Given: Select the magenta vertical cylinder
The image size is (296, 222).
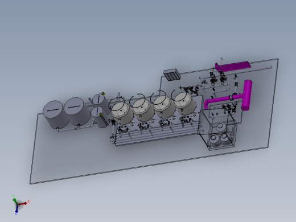Looking at the screenshot, I should tap(247, 95).
